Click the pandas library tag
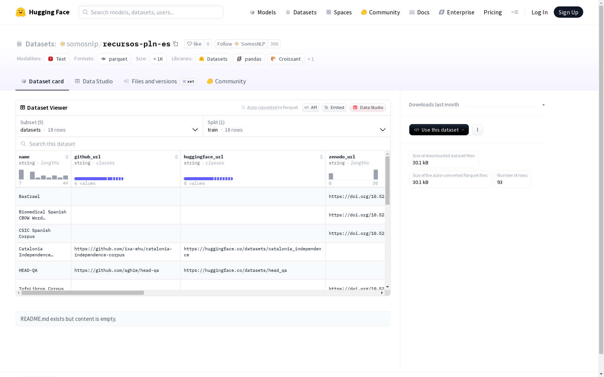This screenshot has height=377, width=604. [x=249, y=59]
